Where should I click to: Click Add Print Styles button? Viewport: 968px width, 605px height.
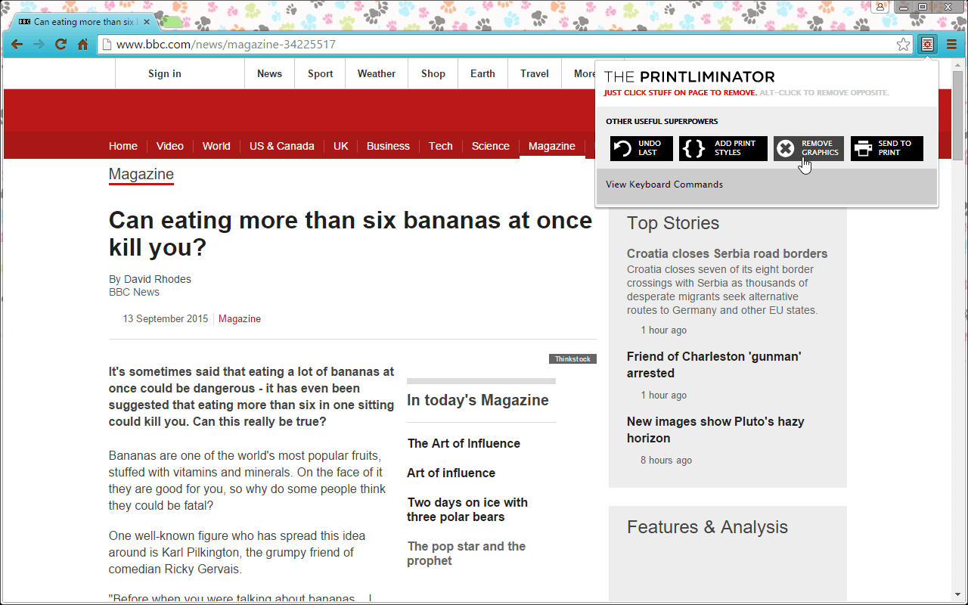point(723,148)
